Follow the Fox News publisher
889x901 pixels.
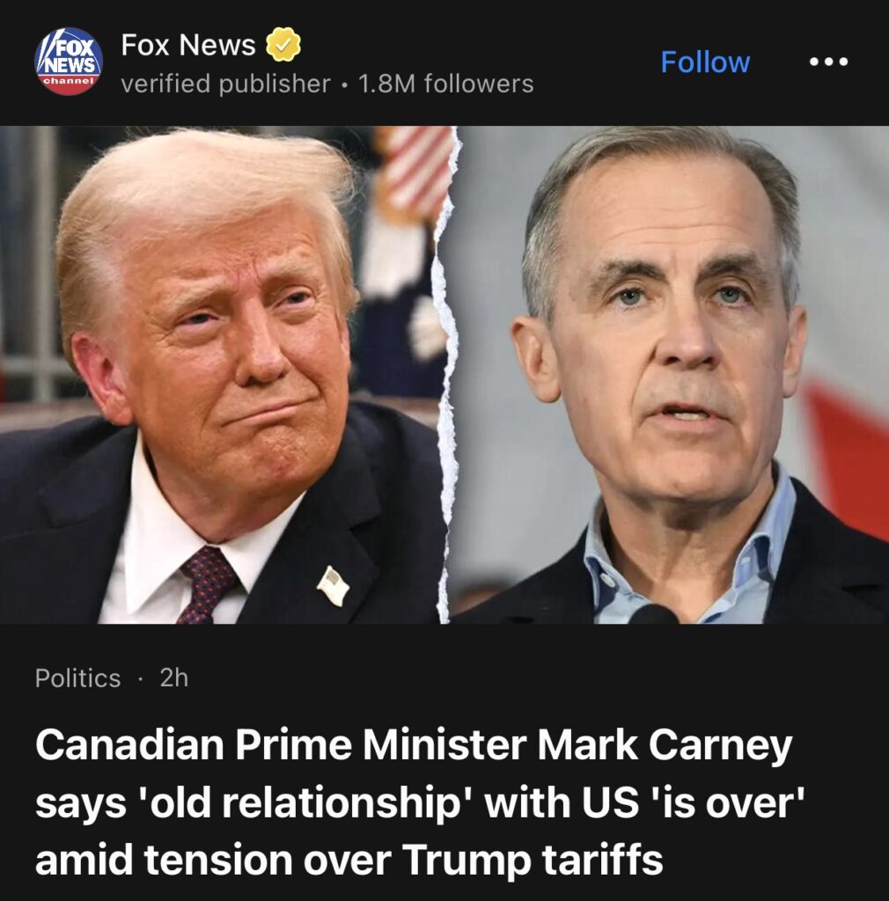705,62
